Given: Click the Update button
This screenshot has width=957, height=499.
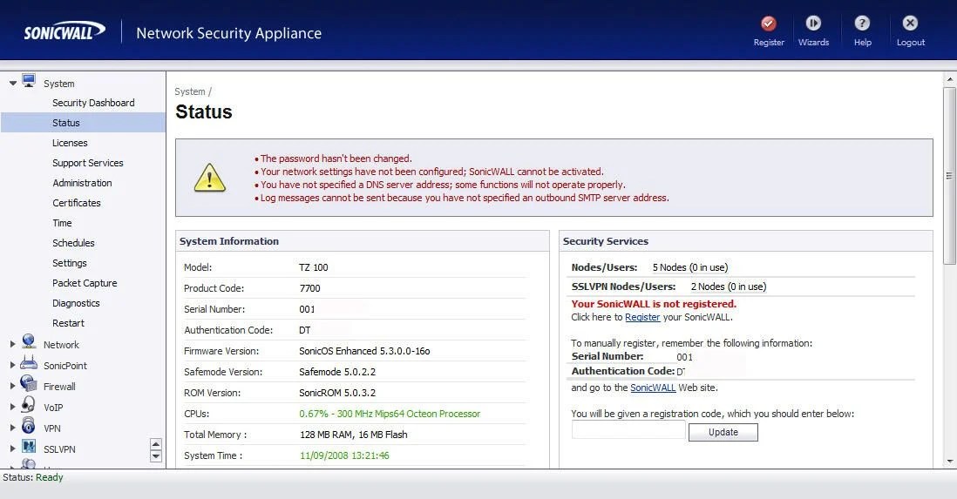Looking at the screenshot, I should pos(723,432).
